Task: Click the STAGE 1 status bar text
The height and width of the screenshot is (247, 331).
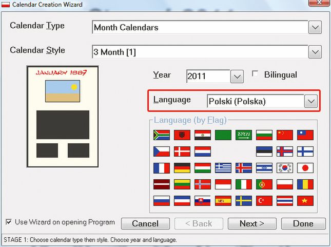Action: tap(90, 240)
